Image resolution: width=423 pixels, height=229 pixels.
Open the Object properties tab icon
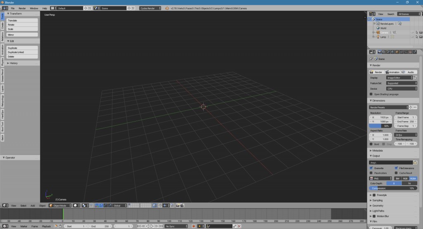point(397,52)
